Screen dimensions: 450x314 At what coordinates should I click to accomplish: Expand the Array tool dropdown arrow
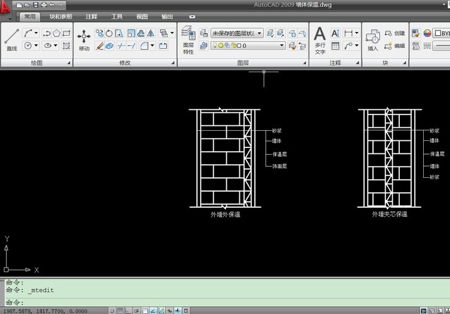[172, 33]
